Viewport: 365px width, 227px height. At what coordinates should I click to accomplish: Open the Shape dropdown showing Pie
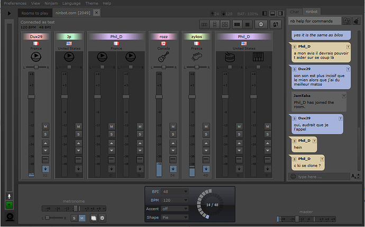[x=175, y=217]
